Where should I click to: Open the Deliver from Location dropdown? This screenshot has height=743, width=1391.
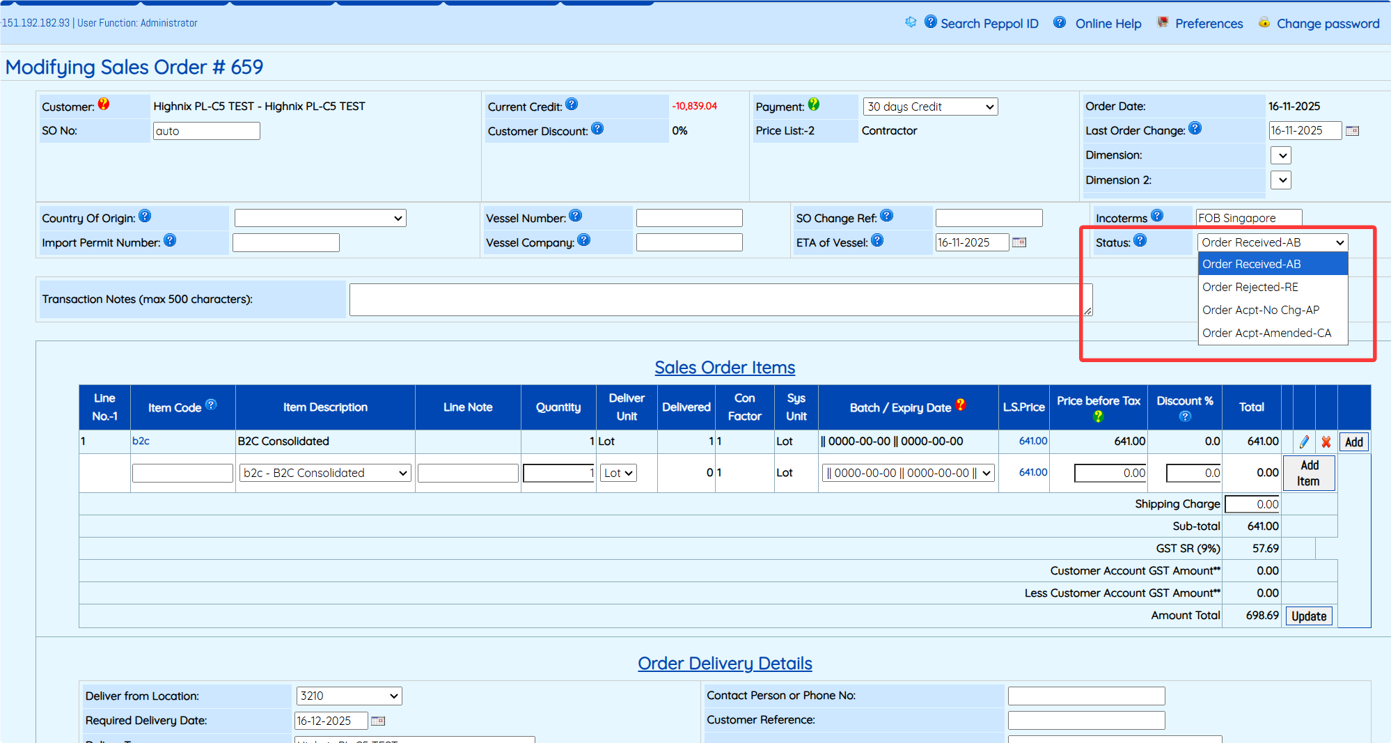click(x=349, y=696)
